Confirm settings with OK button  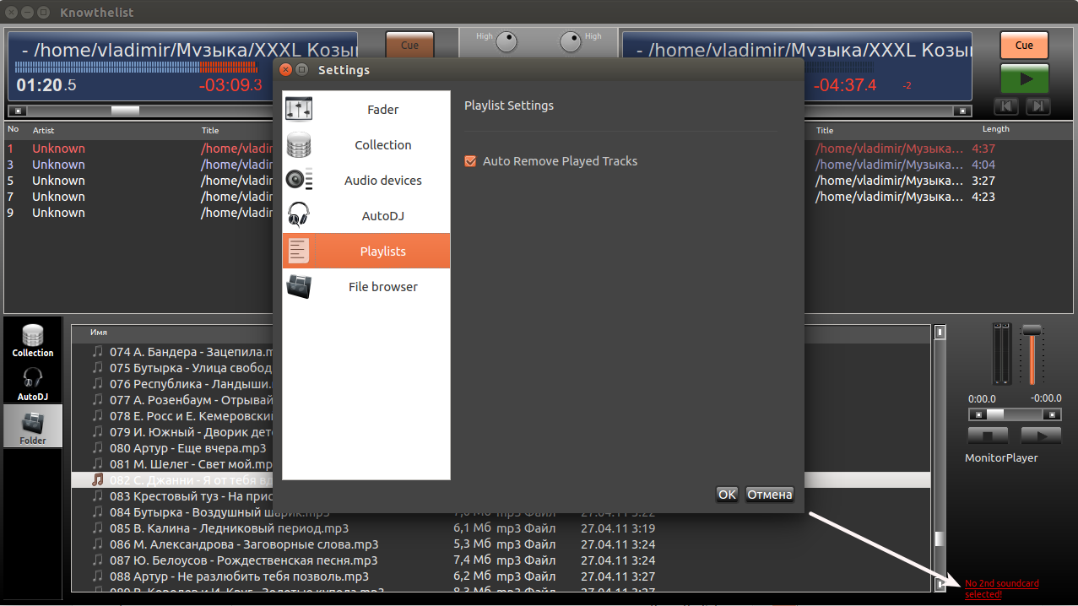click(x=727, y=495)
